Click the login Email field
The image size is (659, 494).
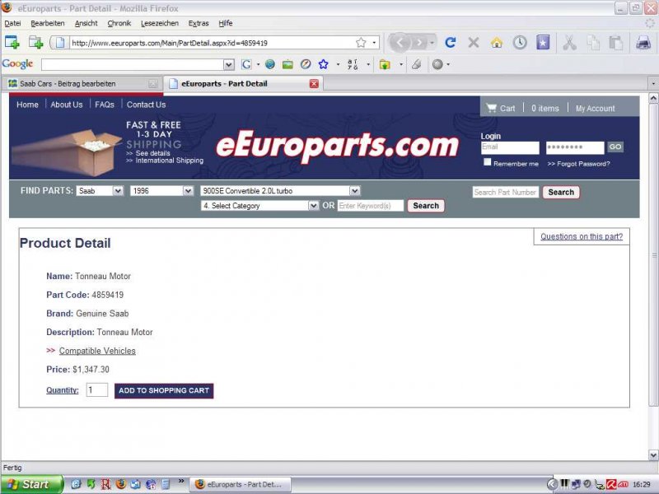pos(510,147)
